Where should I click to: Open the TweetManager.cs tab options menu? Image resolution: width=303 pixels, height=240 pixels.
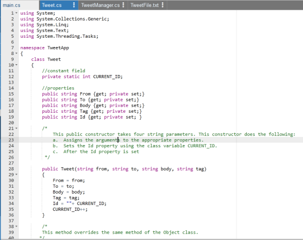coord(123,5)
